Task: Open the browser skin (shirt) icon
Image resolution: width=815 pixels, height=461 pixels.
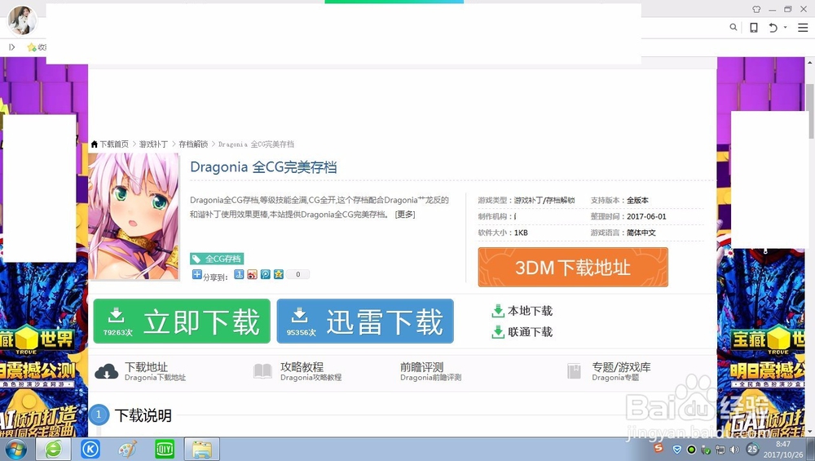Action: (757, 9)
